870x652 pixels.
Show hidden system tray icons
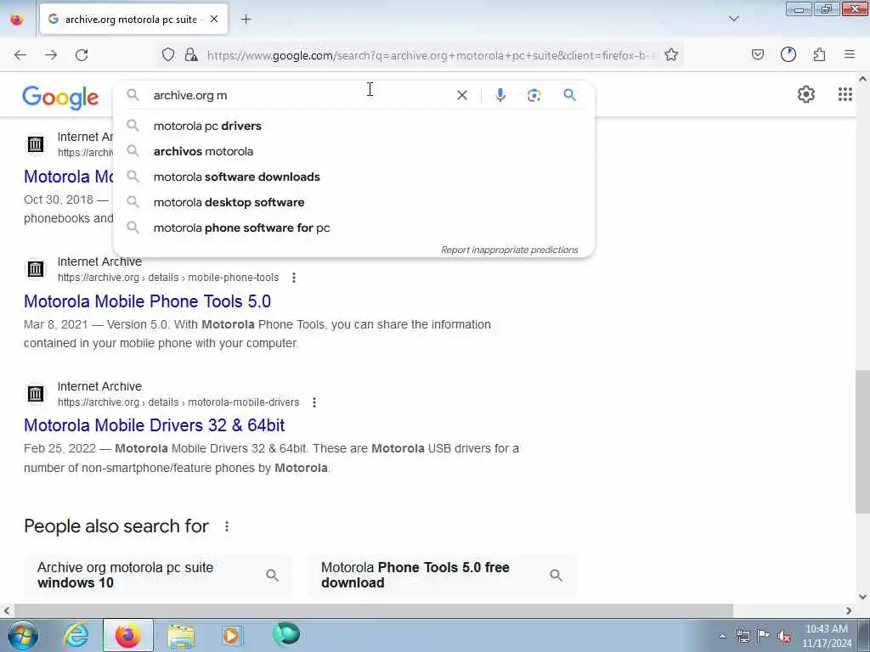[x=722, y=636]
